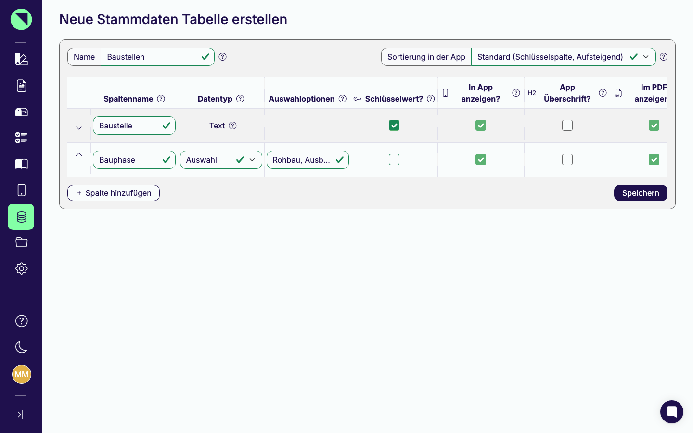The image size is (693, 433).
Task: Enable App Überschrift for Bauphase row
Action: pos(567,160)
